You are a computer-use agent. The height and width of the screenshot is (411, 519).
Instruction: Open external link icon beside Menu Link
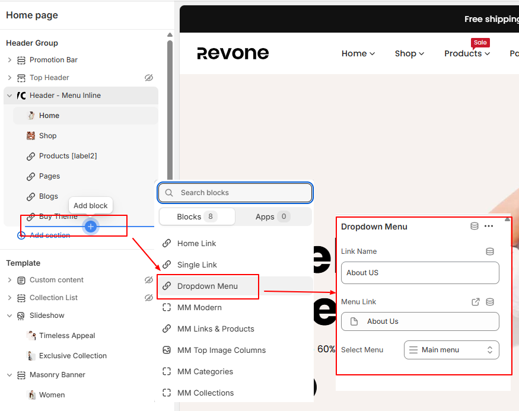[x=475, y=302]
